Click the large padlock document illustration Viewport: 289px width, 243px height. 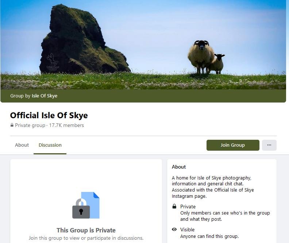click(86, 205)
